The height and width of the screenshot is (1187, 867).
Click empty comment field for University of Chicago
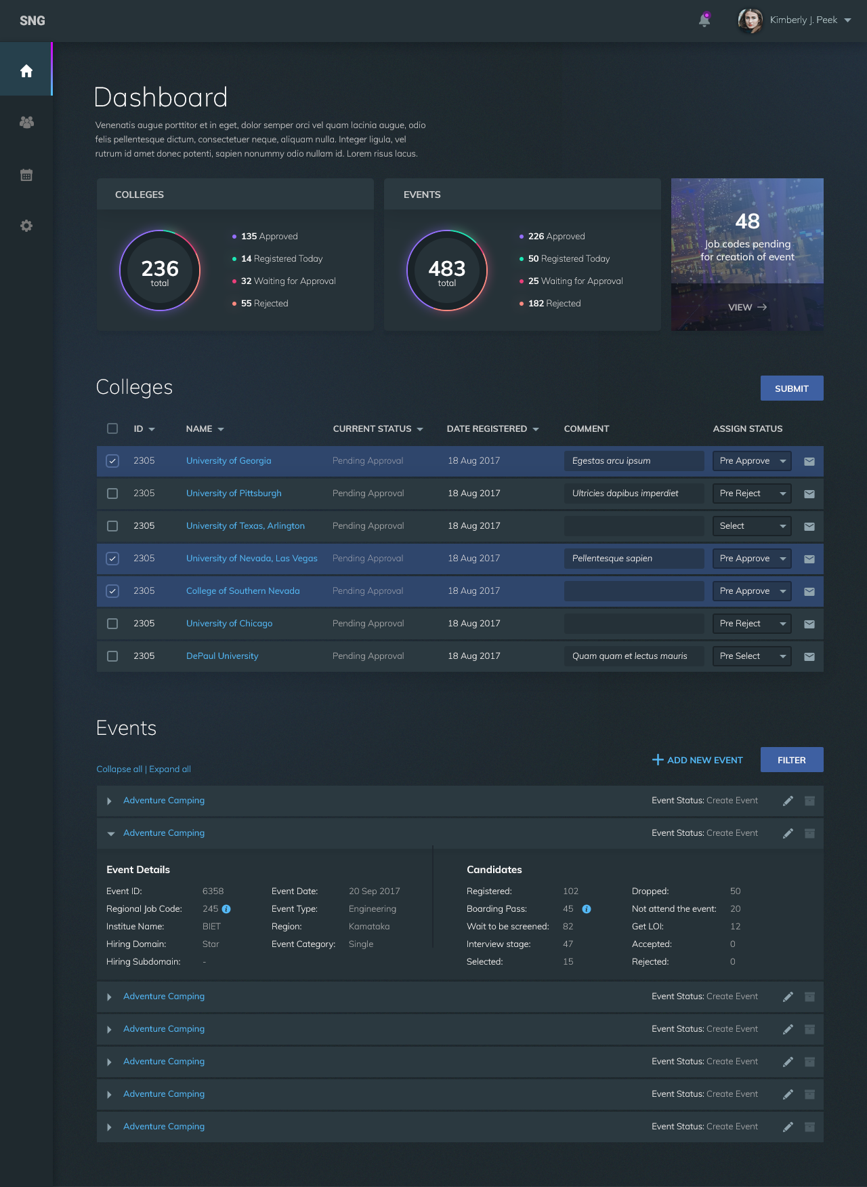634,624
